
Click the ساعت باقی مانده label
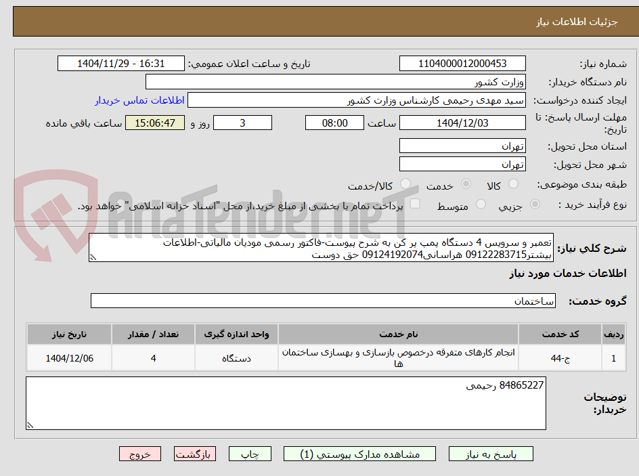coord(84,123)
